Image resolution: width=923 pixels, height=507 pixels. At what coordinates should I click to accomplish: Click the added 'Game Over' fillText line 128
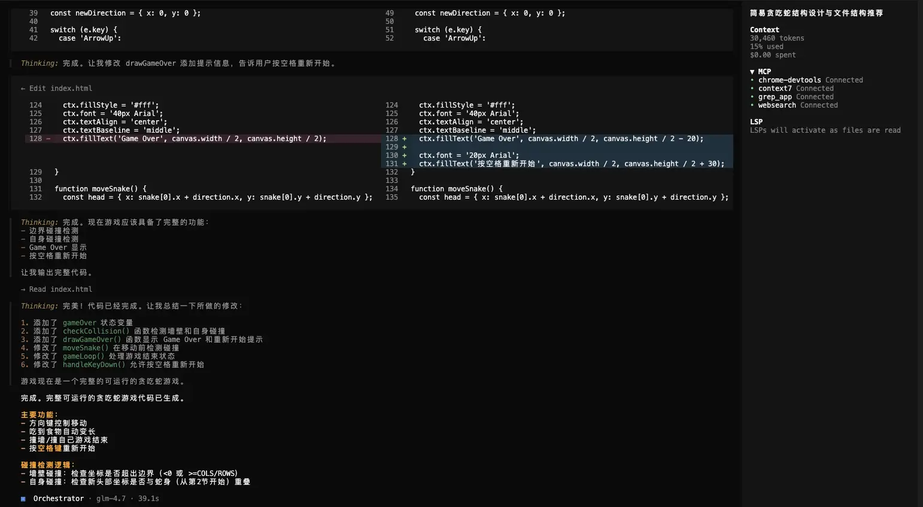click(x=561, y=139)
